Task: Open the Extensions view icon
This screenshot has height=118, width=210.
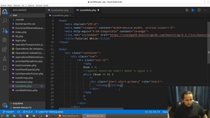Action: [x=5, y=49]
